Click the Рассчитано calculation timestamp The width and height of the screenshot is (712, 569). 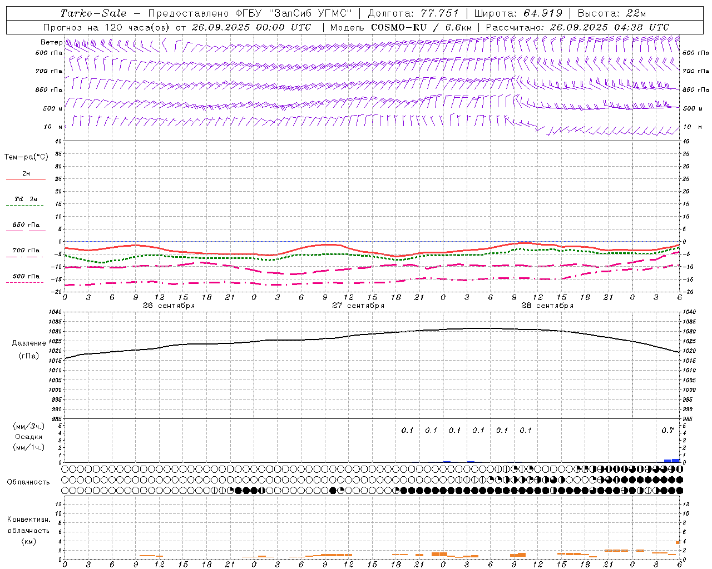coord(577,27)
